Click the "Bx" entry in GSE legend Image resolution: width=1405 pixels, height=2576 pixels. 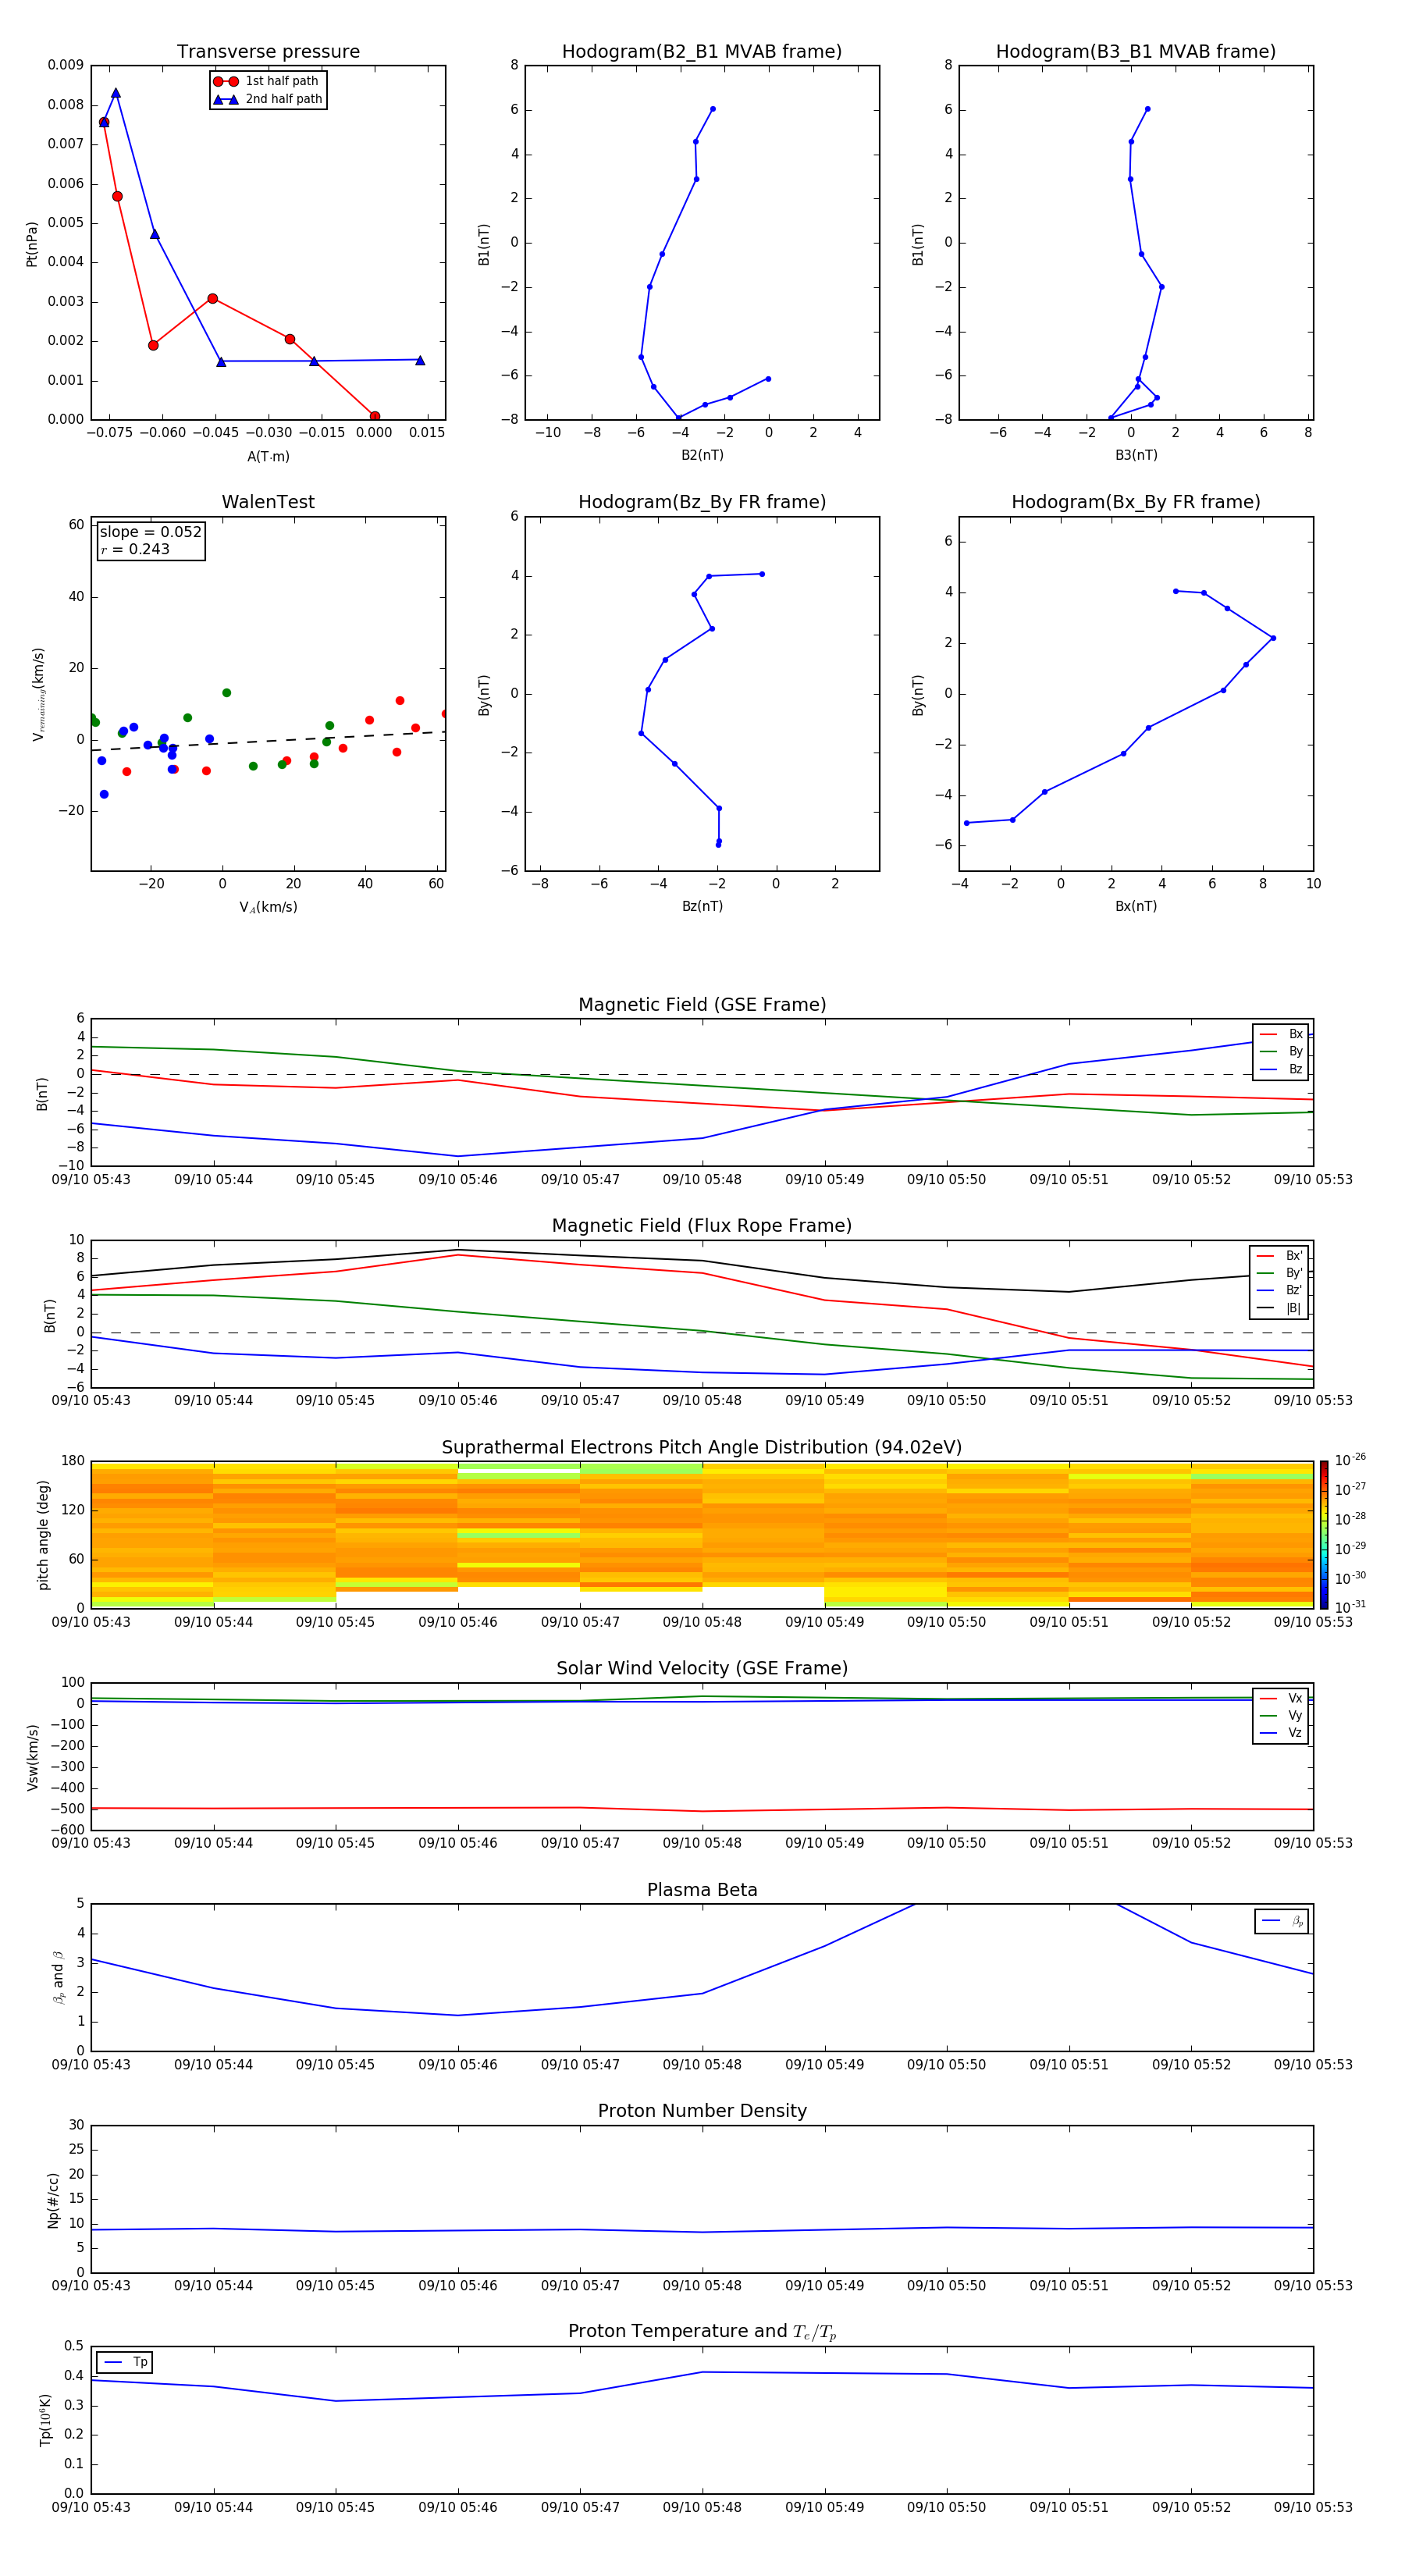click(x=1281, y=1034)
